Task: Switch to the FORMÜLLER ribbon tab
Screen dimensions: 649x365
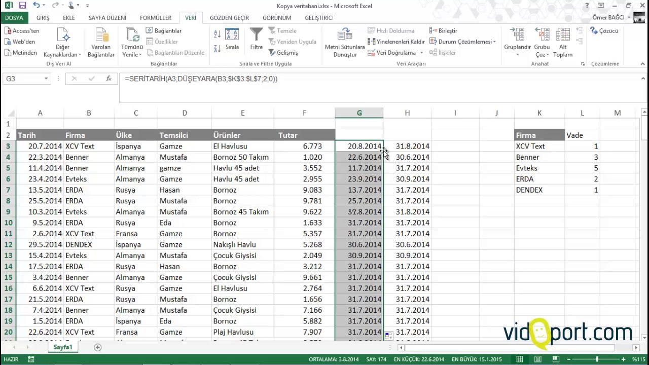Action: pyautogui.click(x=156, y=18)
